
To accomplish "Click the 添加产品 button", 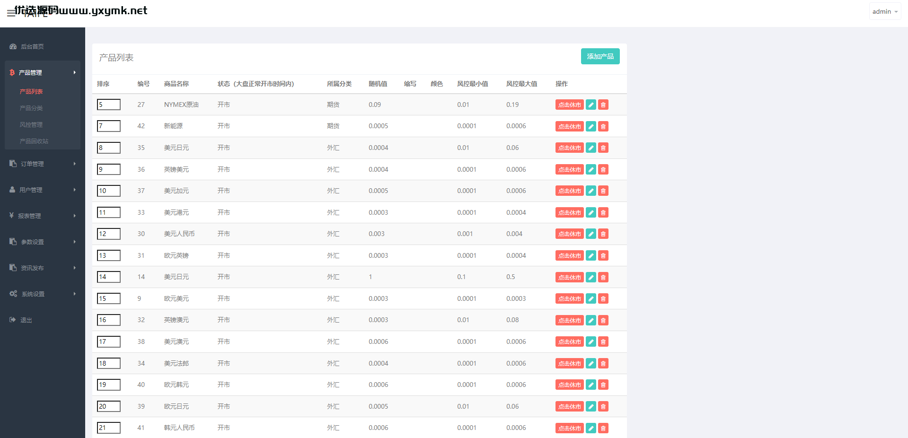I will pos(600,56).
